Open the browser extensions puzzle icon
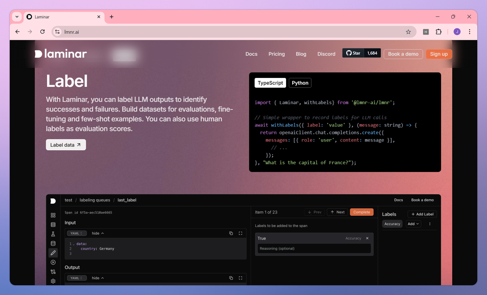Image resolution: width=487 pixels, height=295 pixels. tap(439, 32)
